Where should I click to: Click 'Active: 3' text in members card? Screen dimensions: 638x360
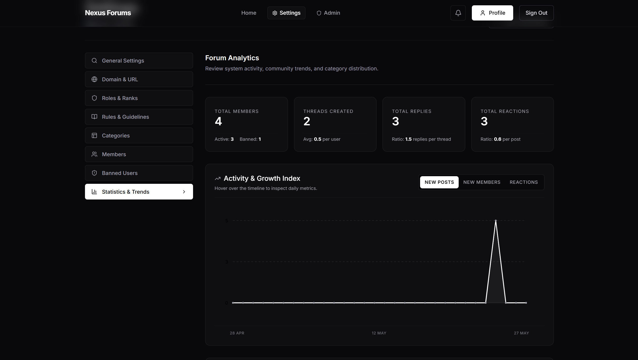224,139
